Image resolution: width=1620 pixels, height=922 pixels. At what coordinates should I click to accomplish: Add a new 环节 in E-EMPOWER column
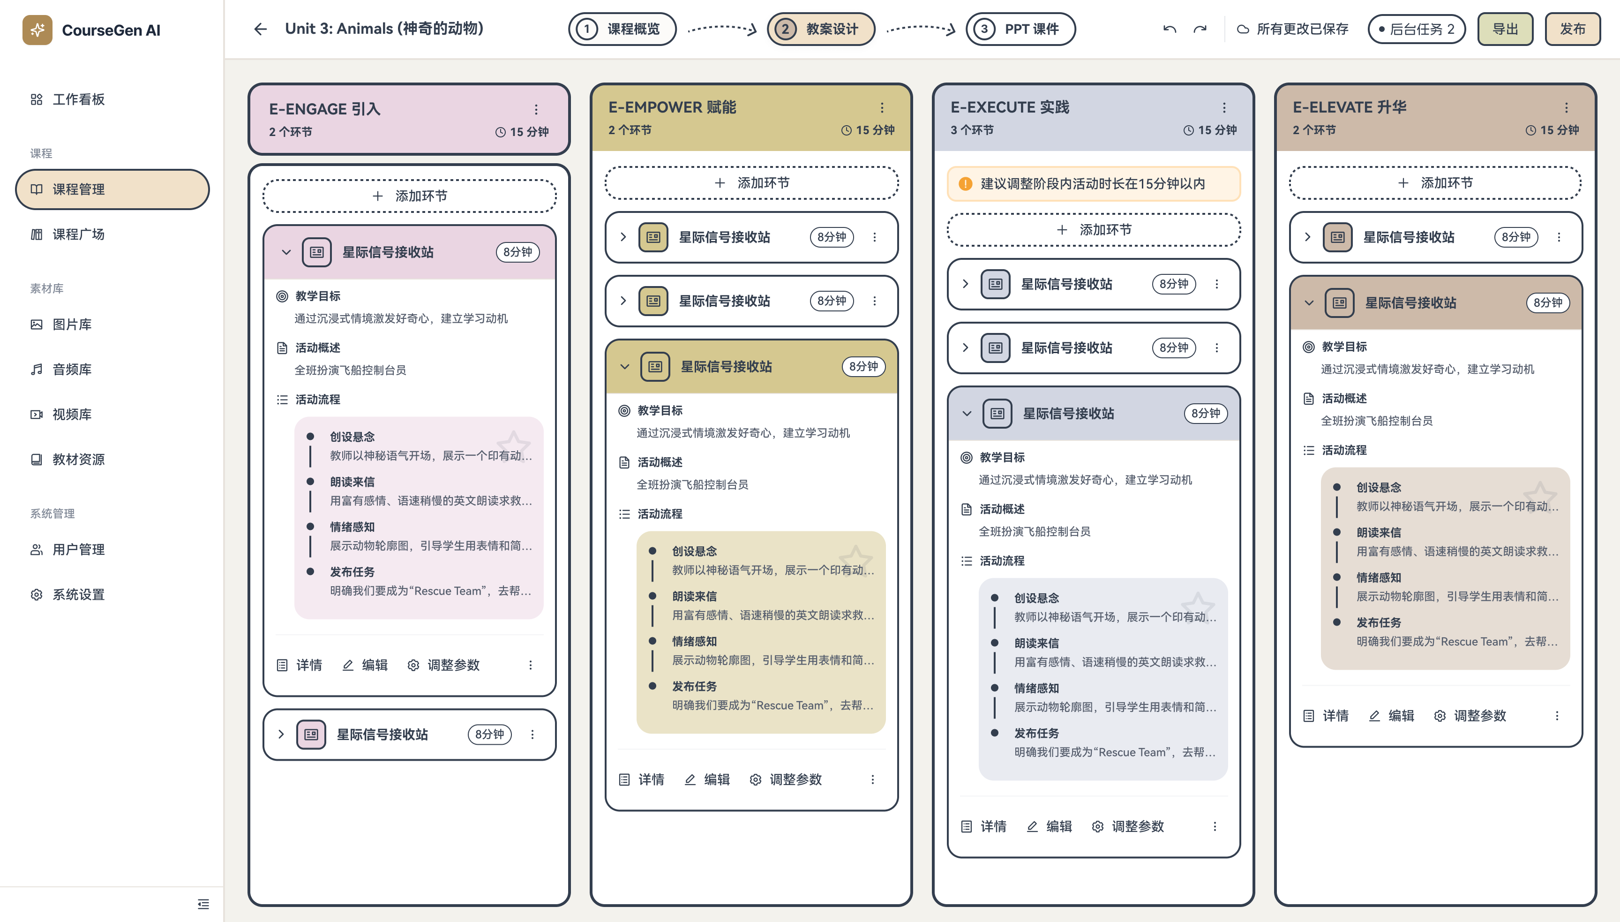click(752, 183)
